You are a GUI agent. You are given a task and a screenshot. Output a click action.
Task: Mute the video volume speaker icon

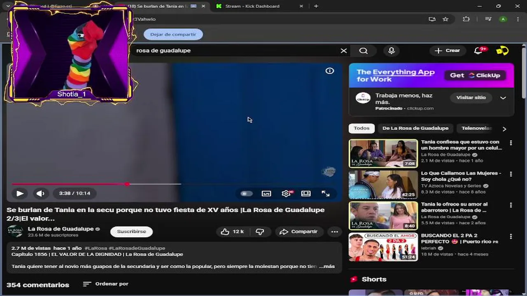tap(40, 193)
